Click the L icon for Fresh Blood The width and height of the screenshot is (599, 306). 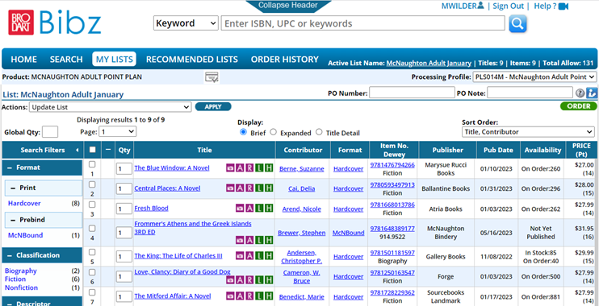coord(259,208)
